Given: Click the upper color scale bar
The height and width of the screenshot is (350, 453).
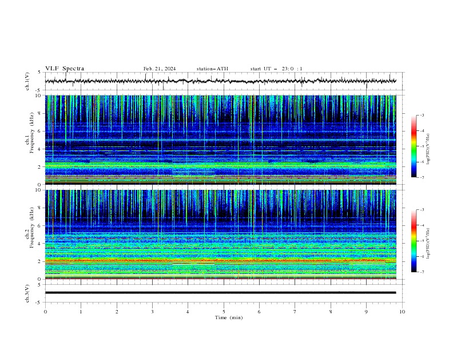Looking at the screenshot, I should (414, 146).
